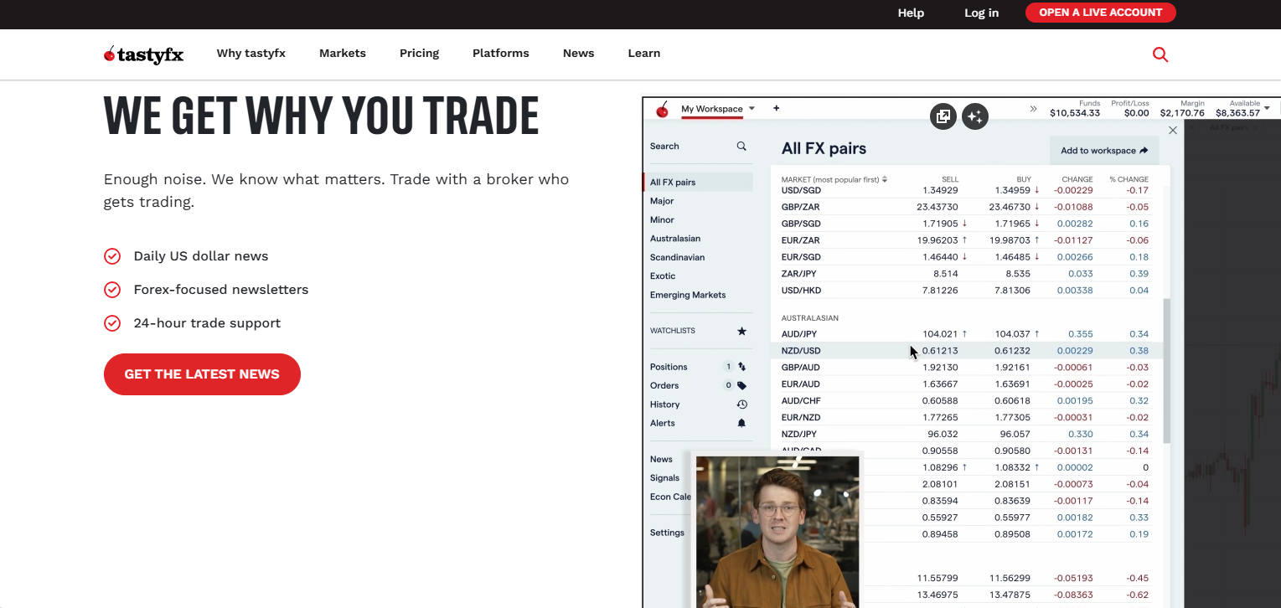Open Signals in the platform sidebar
Image resolution: width=1281 pixels, height=608 pixels.
(x=664, y=478)
